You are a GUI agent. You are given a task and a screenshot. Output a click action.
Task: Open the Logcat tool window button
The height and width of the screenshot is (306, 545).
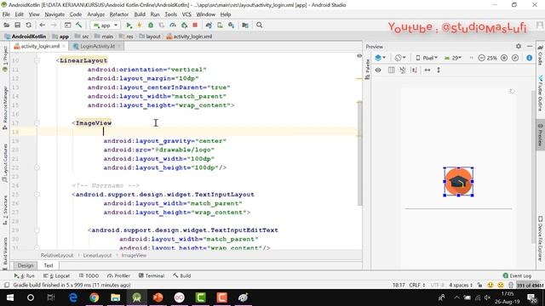coord(57,275)
